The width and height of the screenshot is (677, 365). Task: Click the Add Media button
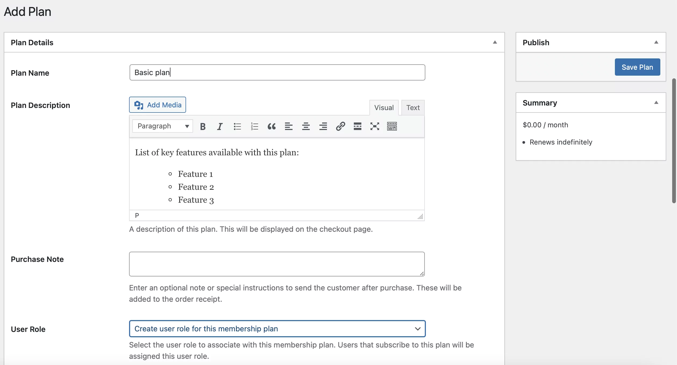[x=158, y=105]
